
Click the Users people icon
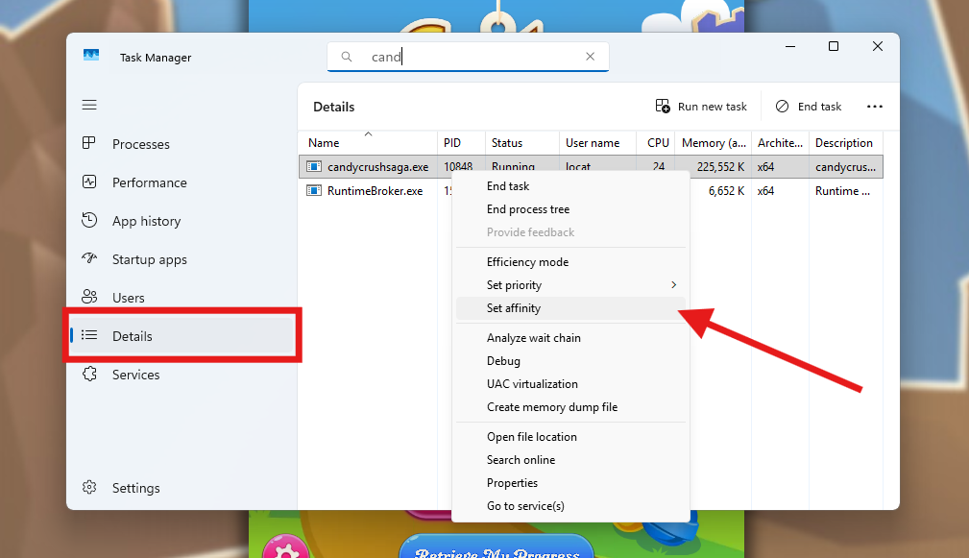89,297
